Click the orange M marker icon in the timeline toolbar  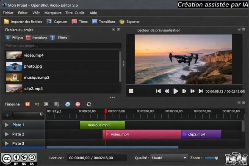tap(28, 104)
